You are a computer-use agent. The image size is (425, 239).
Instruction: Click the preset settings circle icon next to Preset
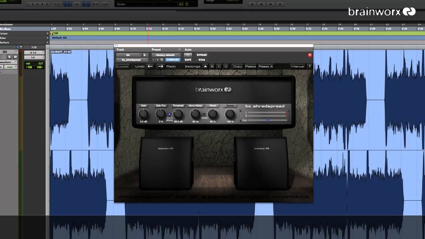click(x=179, y=50)
